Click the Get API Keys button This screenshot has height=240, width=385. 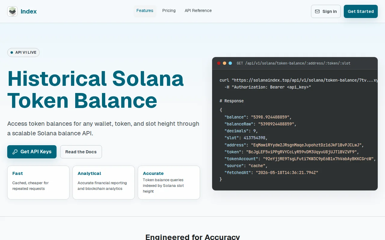pos(32,152)
